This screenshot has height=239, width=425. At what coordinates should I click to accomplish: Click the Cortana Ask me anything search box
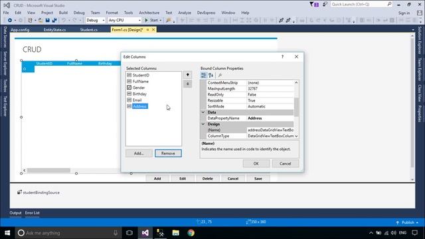[x=68, y=233]
